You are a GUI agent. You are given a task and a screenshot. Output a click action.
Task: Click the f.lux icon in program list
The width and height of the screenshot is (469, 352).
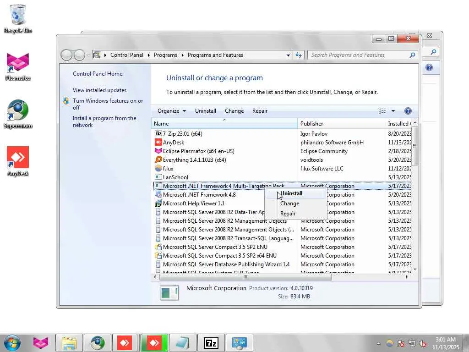pos(158,168)
